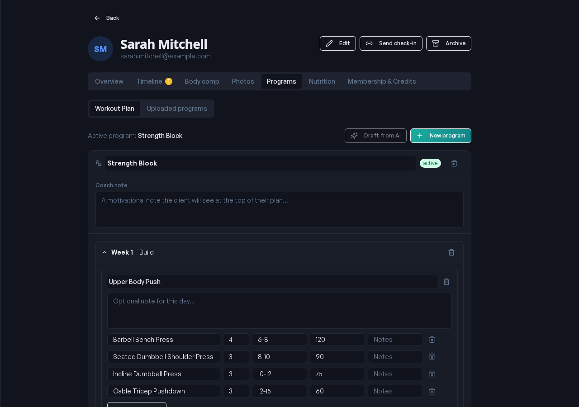
Task: Archive this client
Action: point(449,43)
